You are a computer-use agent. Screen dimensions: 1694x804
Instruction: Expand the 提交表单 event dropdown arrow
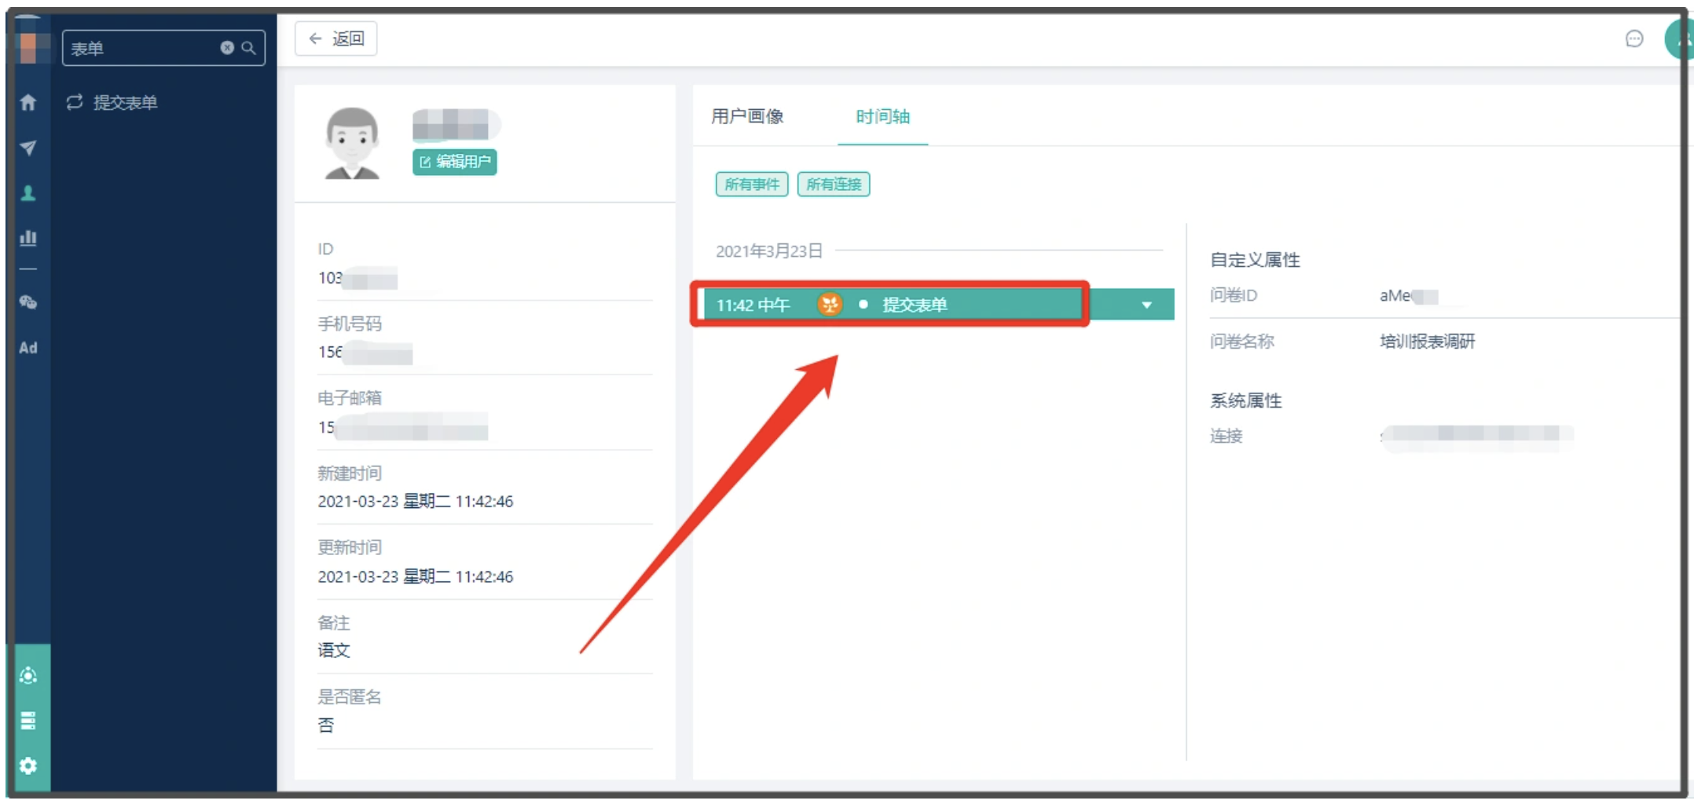coord(1146,305)
